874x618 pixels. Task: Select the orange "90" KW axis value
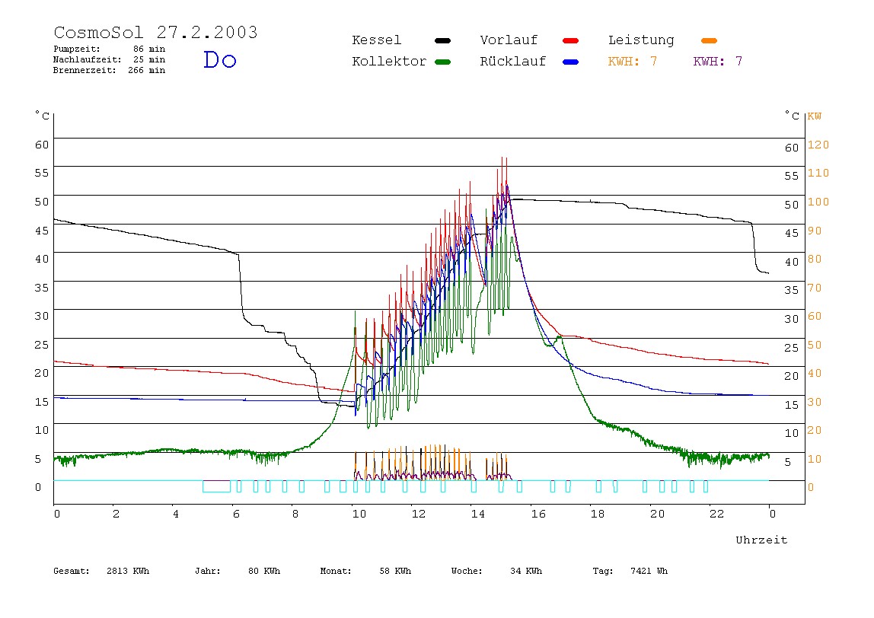click(x=815, y=231)
